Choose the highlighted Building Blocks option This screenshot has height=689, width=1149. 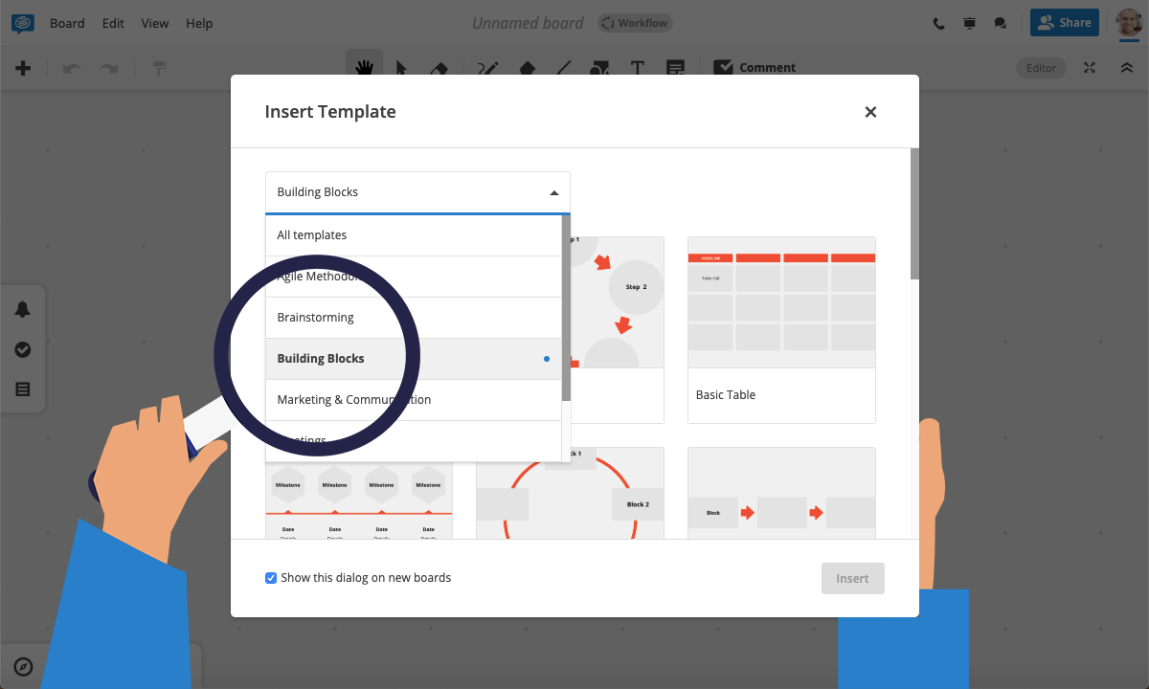(414, 359)
